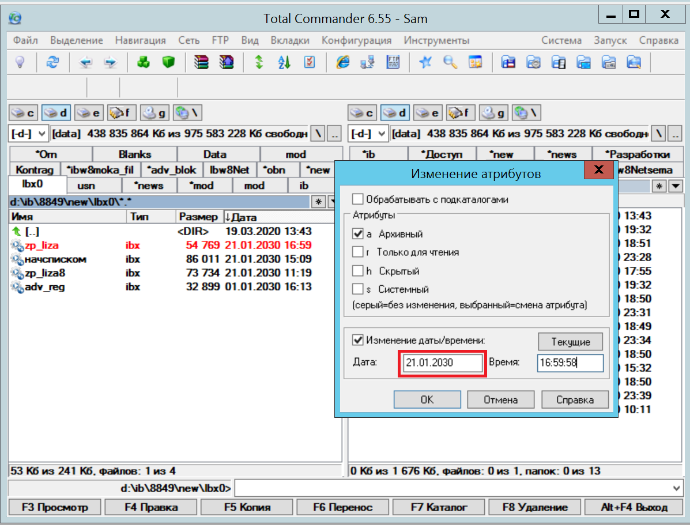The width and height of the screenshot is (690, 525).
Task: Select drive g in right panel
Action: tap(494, 113)
